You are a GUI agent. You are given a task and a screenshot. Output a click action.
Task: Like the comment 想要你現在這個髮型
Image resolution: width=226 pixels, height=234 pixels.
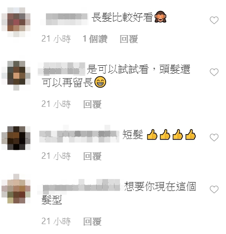coord(214,189)
